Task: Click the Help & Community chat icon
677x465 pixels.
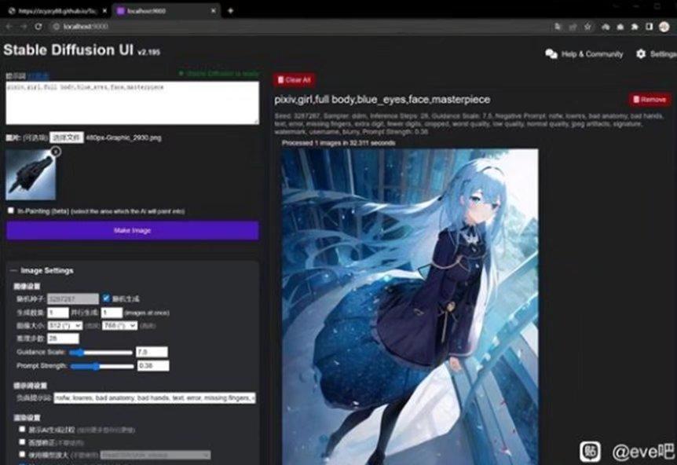Action: pyautogui.click(x=551, y=54)
